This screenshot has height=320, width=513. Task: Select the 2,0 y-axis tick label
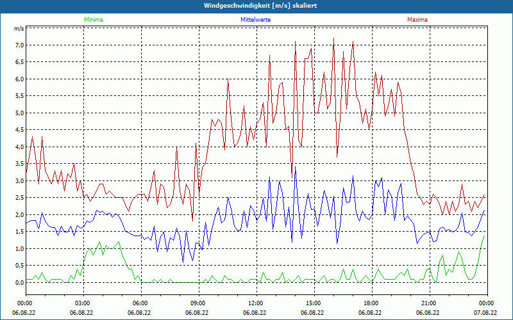point(19,215)
